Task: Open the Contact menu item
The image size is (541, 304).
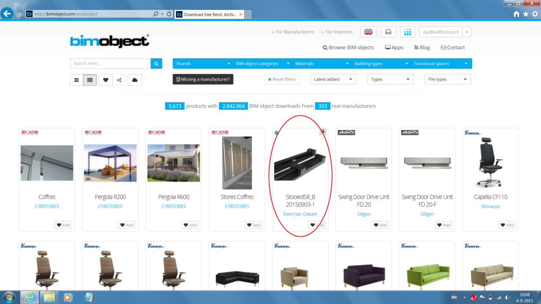Action: click(453, 47)
